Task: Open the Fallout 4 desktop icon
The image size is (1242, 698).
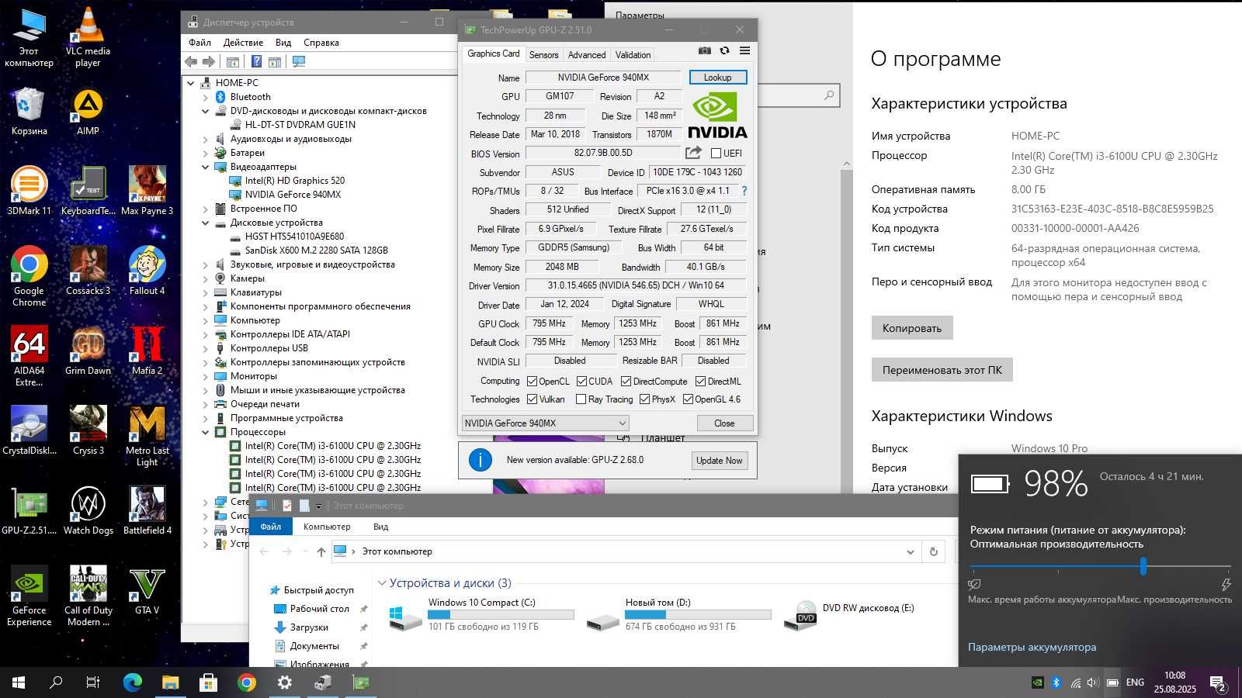Action: (147, 271)
